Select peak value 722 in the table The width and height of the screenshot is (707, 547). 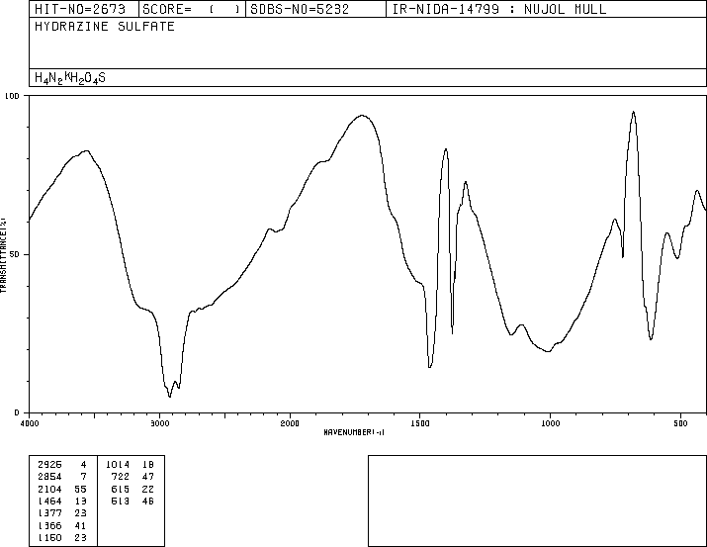121,477
